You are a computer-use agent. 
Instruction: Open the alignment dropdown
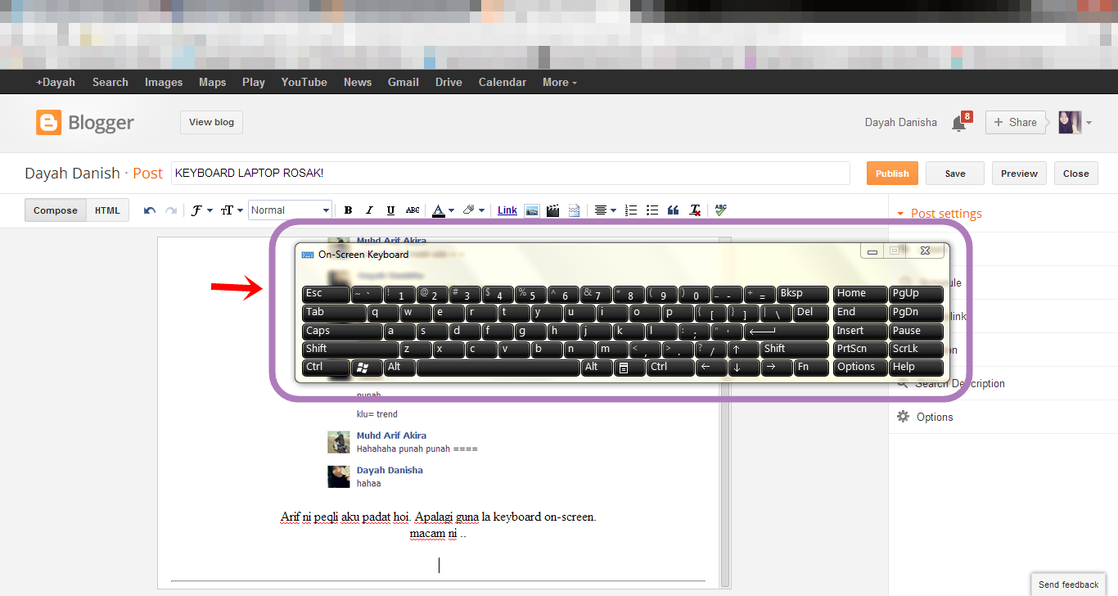(x=605, y=210)
